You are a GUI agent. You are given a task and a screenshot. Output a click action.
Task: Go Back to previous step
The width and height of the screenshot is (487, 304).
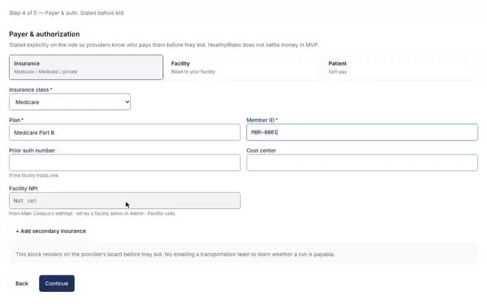click(22, 283)
